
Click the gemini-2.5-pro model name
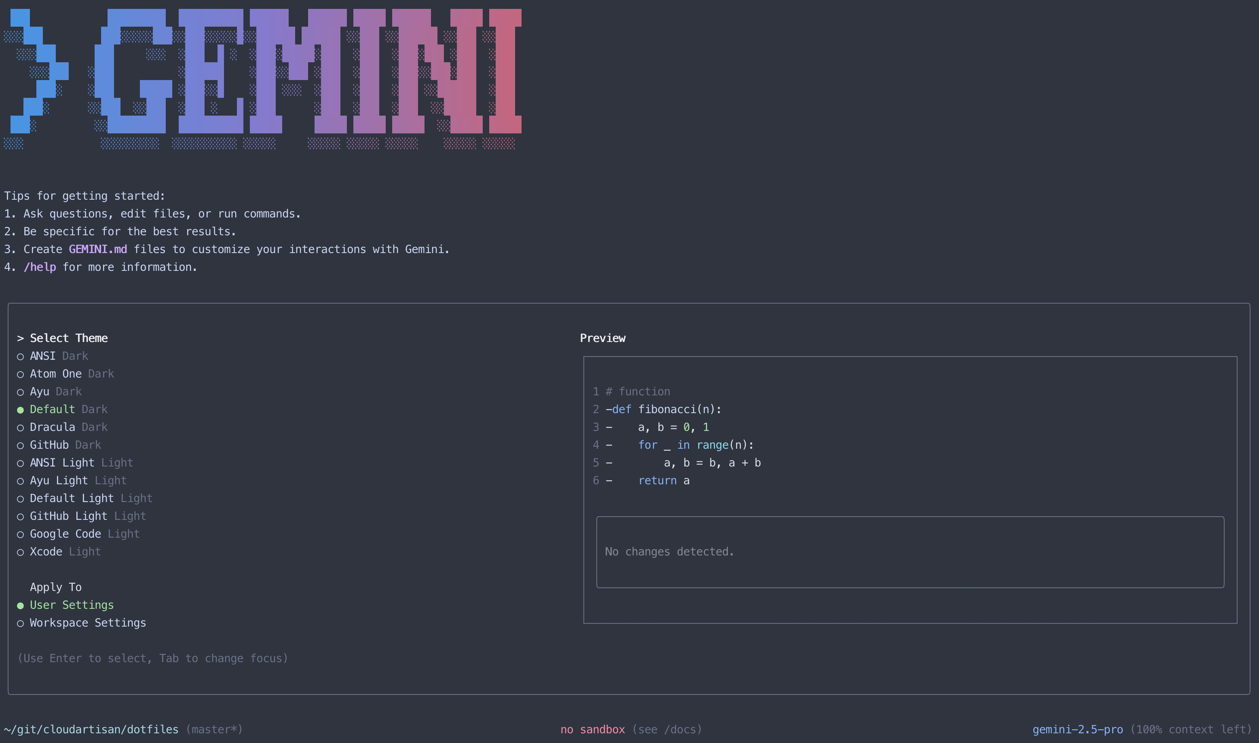[x=1078, y=730]
